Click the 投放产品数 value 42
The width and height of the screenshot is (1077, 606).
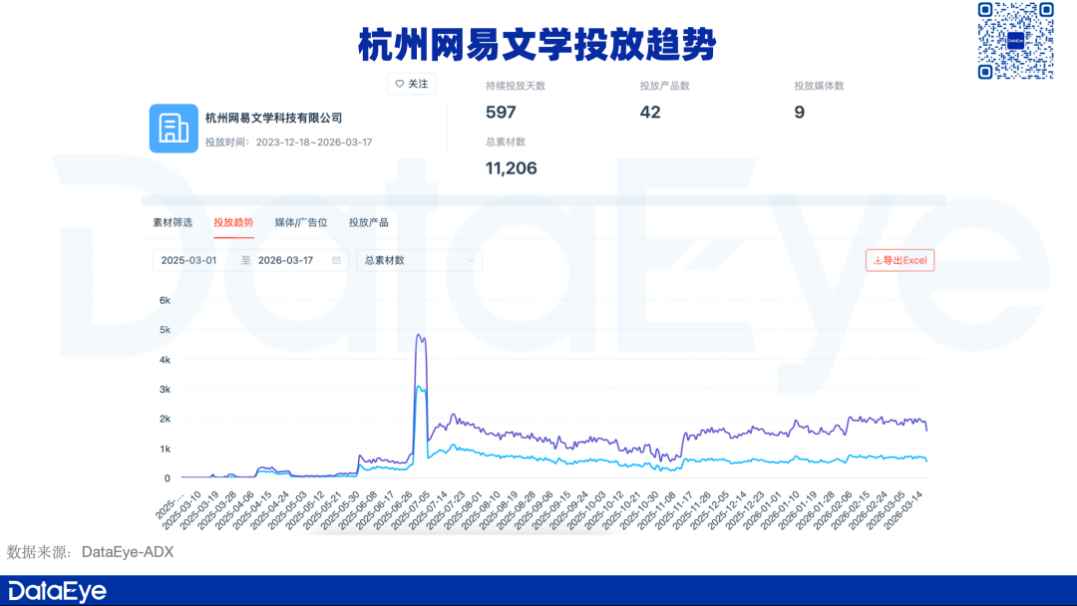(650, 112)
